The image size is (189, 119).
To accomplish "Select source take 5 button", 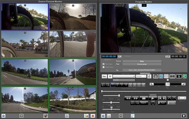I will pos(130,85).
